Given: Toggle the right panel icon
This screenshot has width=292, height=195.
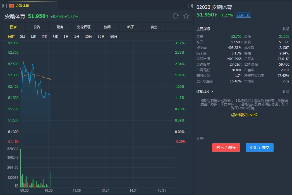Looking at the screenshot, I should (x=190, y=6).
